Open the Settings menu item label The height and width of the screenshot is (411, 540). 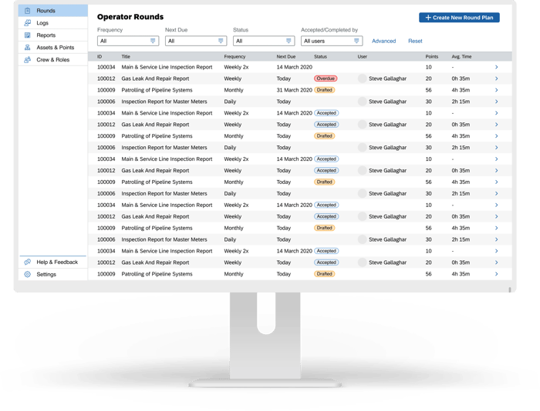(46, 274)
